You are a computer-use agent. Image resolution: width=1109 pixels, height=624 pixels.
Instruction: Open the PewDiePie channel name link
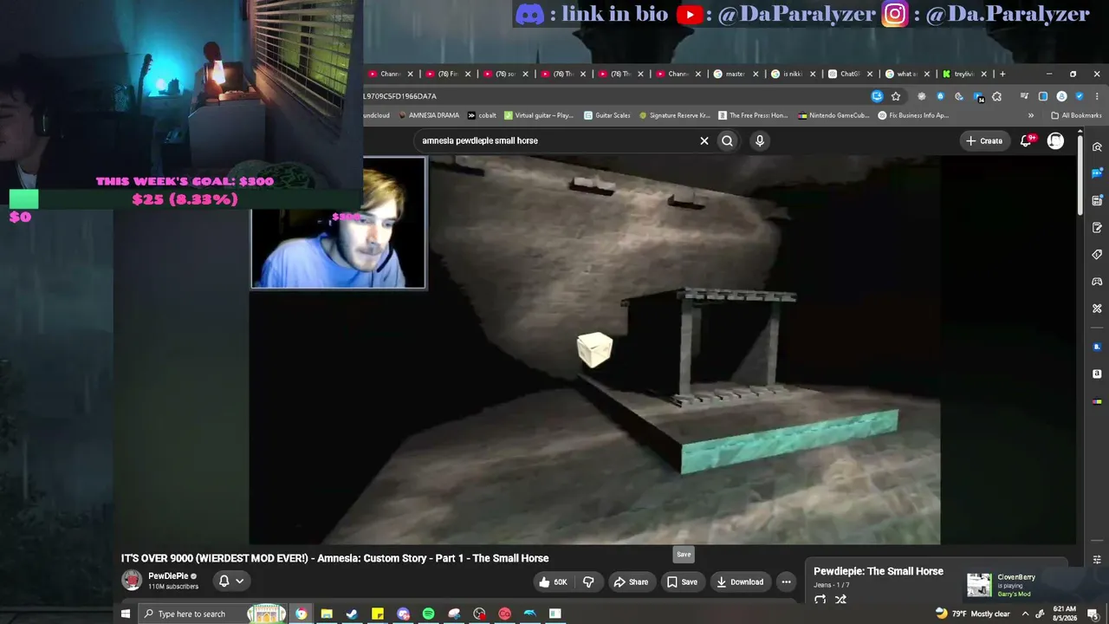point(168,576)
